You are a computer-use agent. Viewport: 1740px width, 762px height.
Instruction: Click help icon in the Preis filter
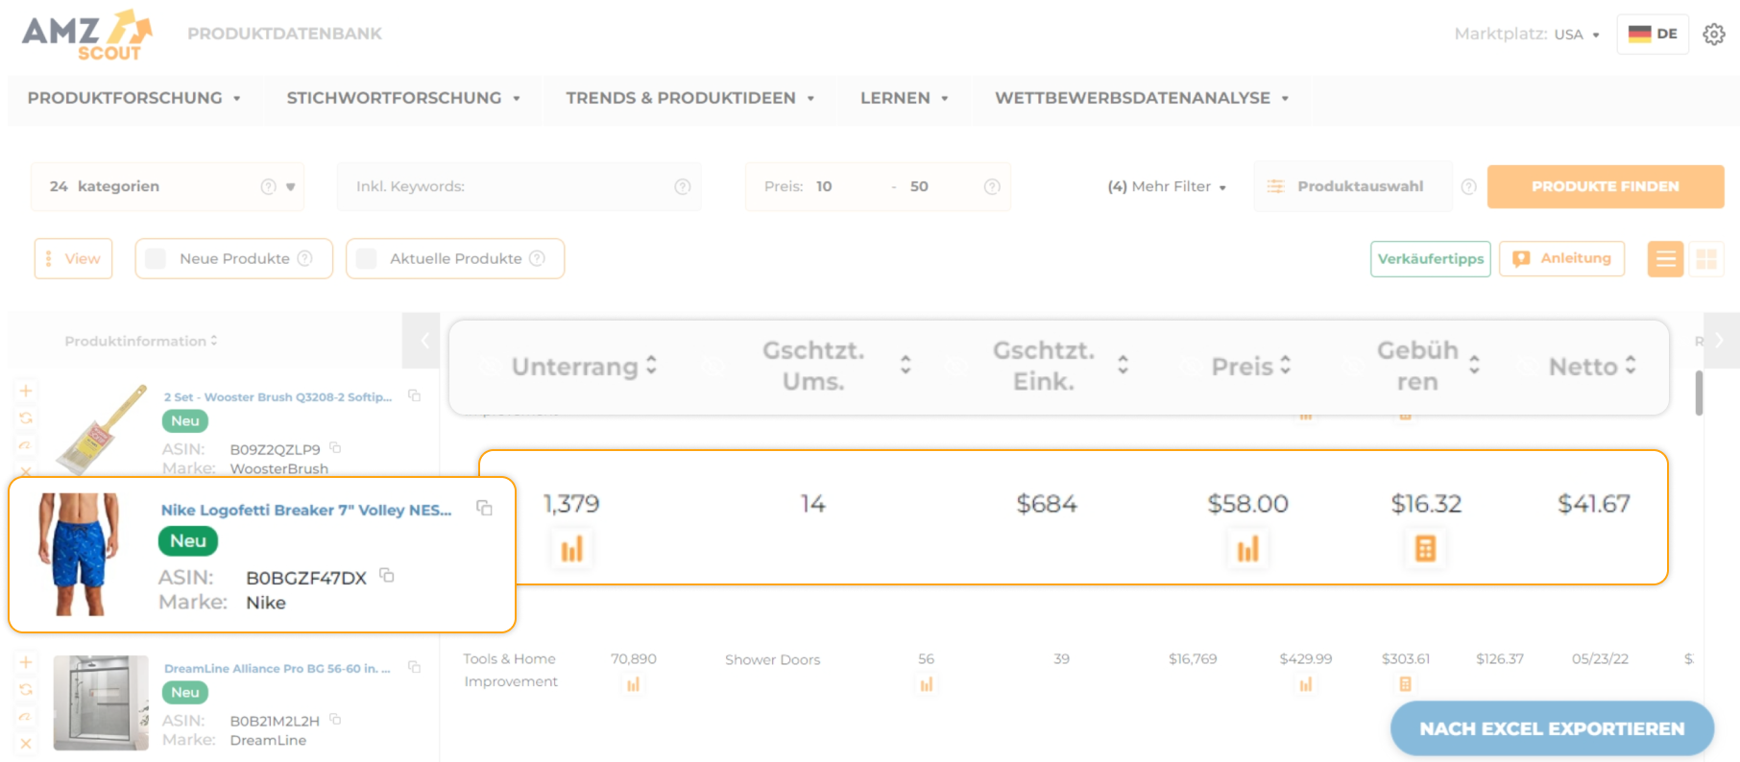pyautogui.click(x=992, y=187)
